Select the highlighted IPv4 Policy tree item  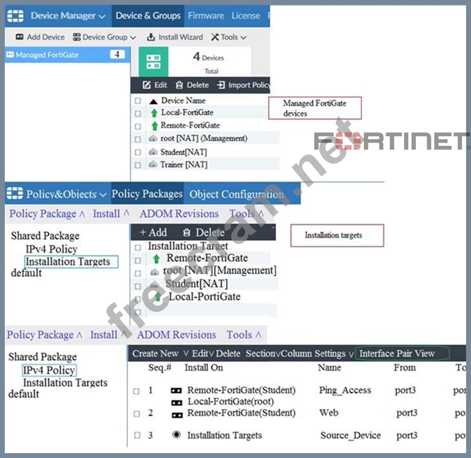tap(49, 370)
